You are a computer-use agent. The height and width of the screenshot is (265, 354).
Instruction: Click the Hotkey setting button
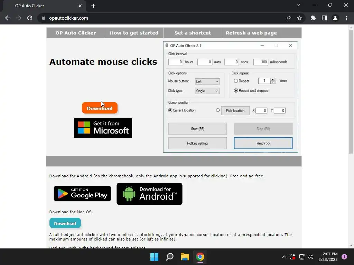pos(197,143)
